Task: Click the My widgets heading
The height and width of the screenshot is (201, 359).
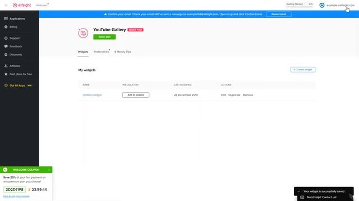Action: pos(87,70)
